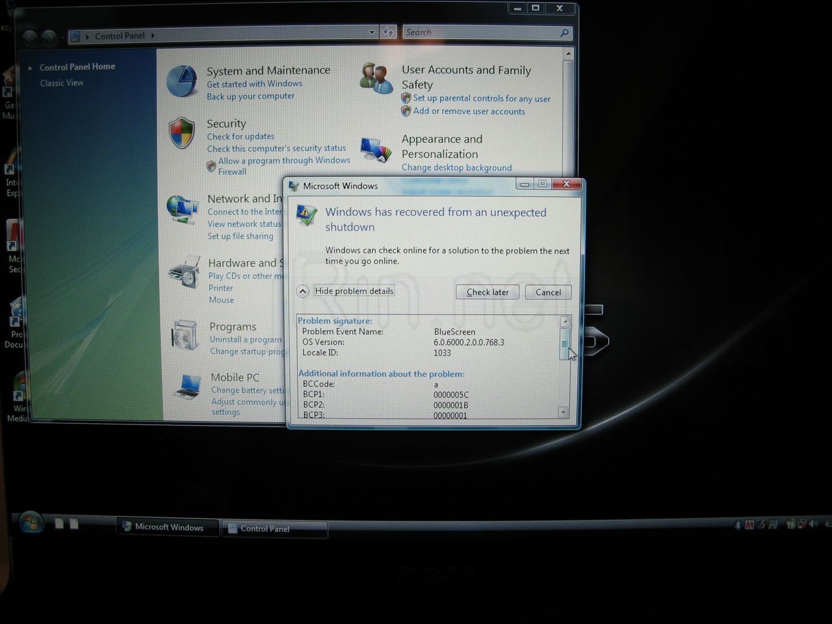
Task: Open the address bar history dropdown
Action: tap(372, 32)
